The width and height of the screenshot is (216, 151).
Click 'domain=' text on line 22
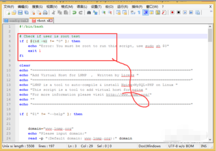pyautogui.click(x=35, y=129)
